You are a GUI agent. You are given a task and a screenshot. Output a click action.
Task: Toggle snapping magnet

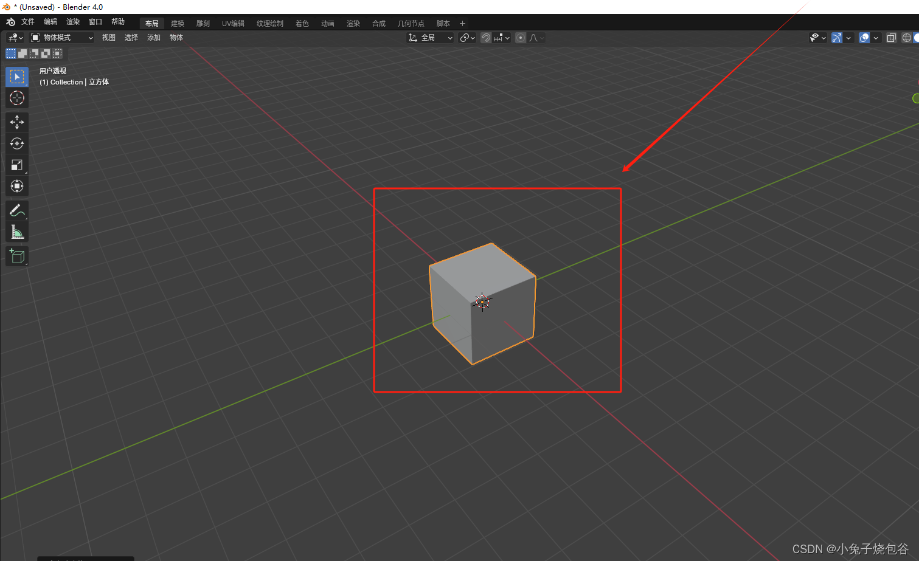[486, 38]
